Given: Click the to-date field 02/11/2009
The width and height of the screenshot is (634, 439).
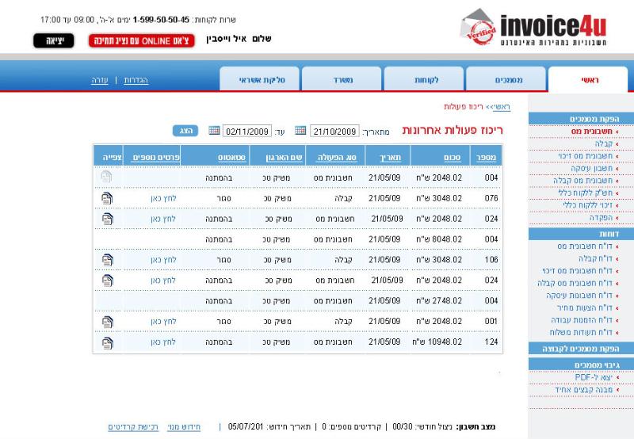Looking at the screenshot, I should (x=247, y=131).
